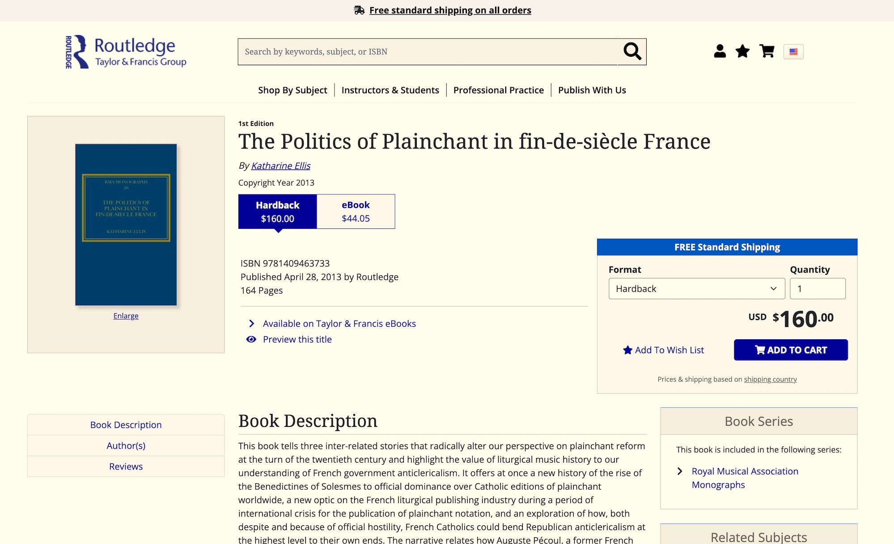Open the user account icon
Viewport: 894px width, 544px height.
[x=720, y=51]
